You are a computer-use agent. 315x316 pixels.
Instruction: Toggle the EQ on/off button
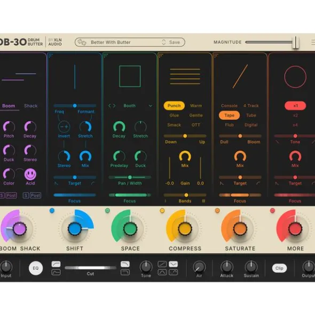tap(36, 268)
